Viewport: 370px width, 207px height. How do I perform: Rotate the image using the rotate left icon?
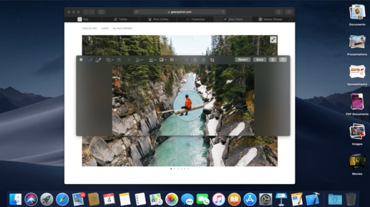[x=195, y=60]
